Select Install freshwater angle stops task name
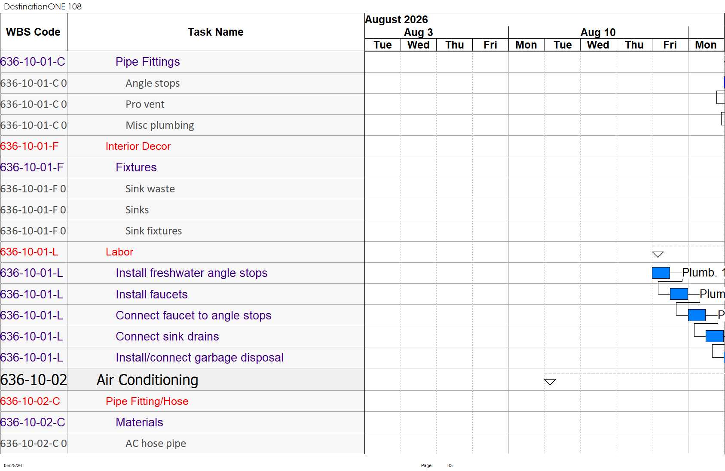This screenshot has height=471, width=725. click(x=191, y=273)
